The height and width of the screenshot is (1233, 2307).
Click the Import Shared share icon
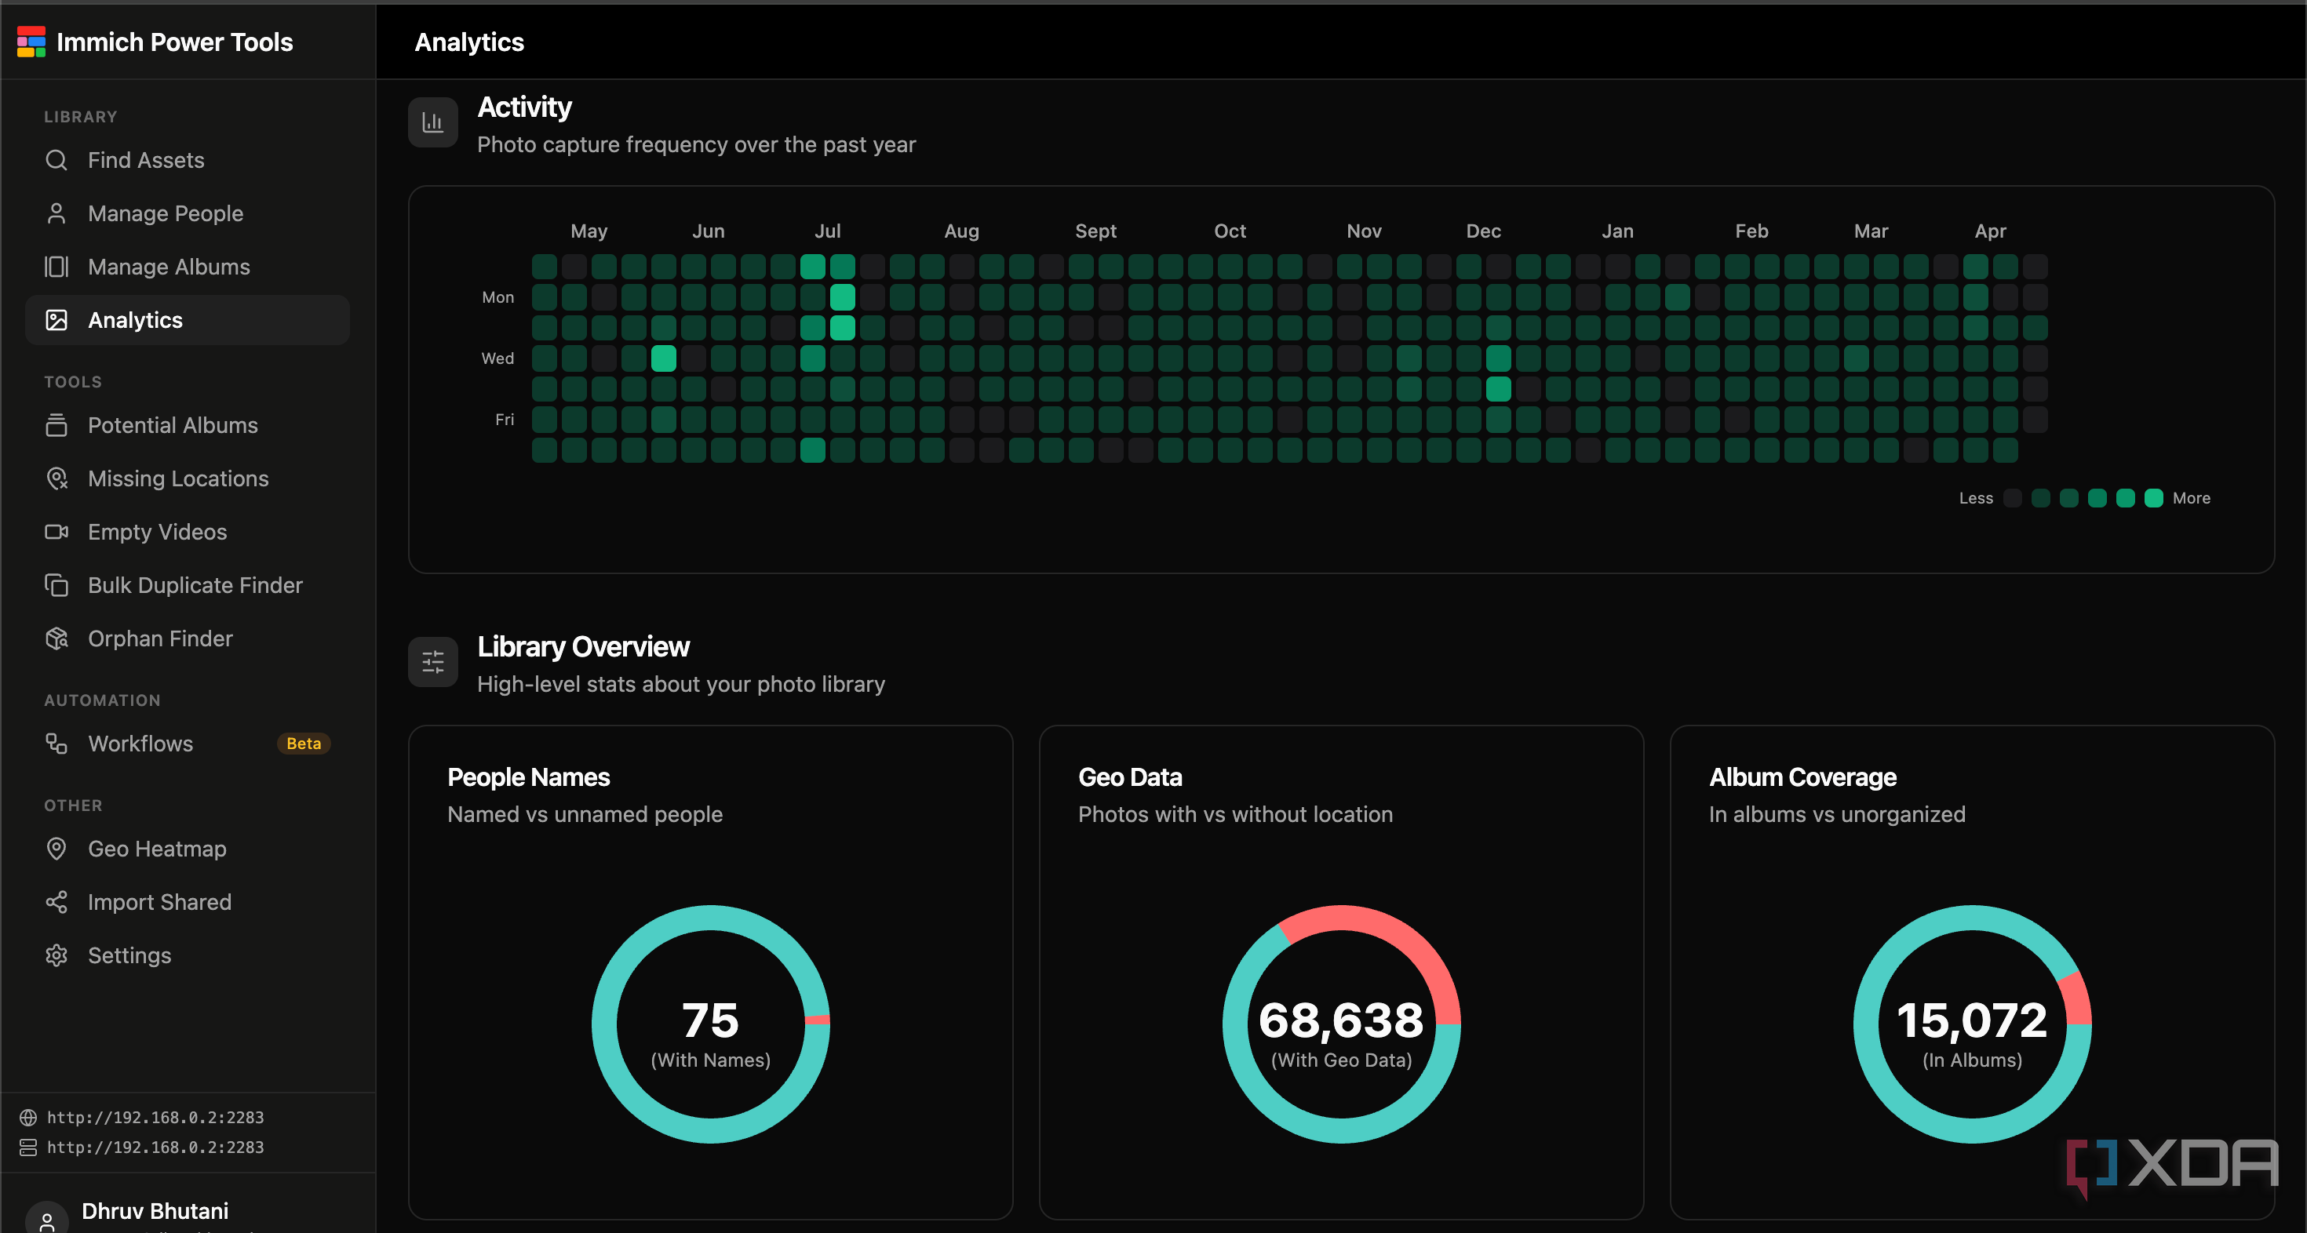(x=56, y=903)
